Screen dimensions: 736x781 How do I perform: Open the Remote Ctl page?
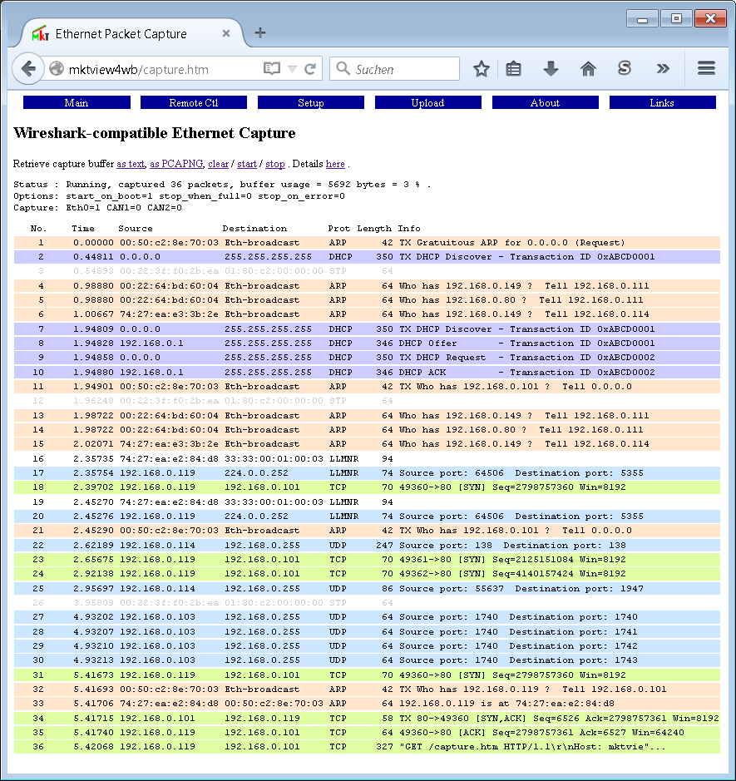coord(194,102)
